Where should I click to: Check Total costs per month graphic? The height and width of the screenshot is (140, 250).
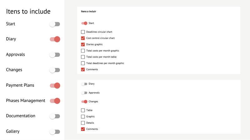pos(83,51)
